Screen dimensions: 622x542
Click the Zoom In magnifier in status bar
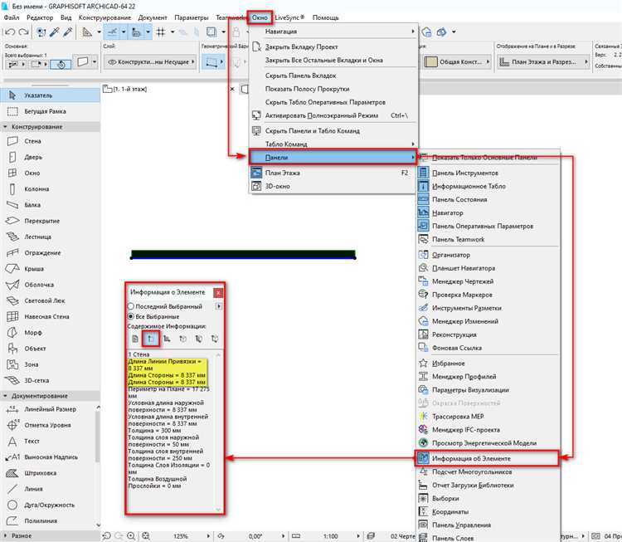131,536
